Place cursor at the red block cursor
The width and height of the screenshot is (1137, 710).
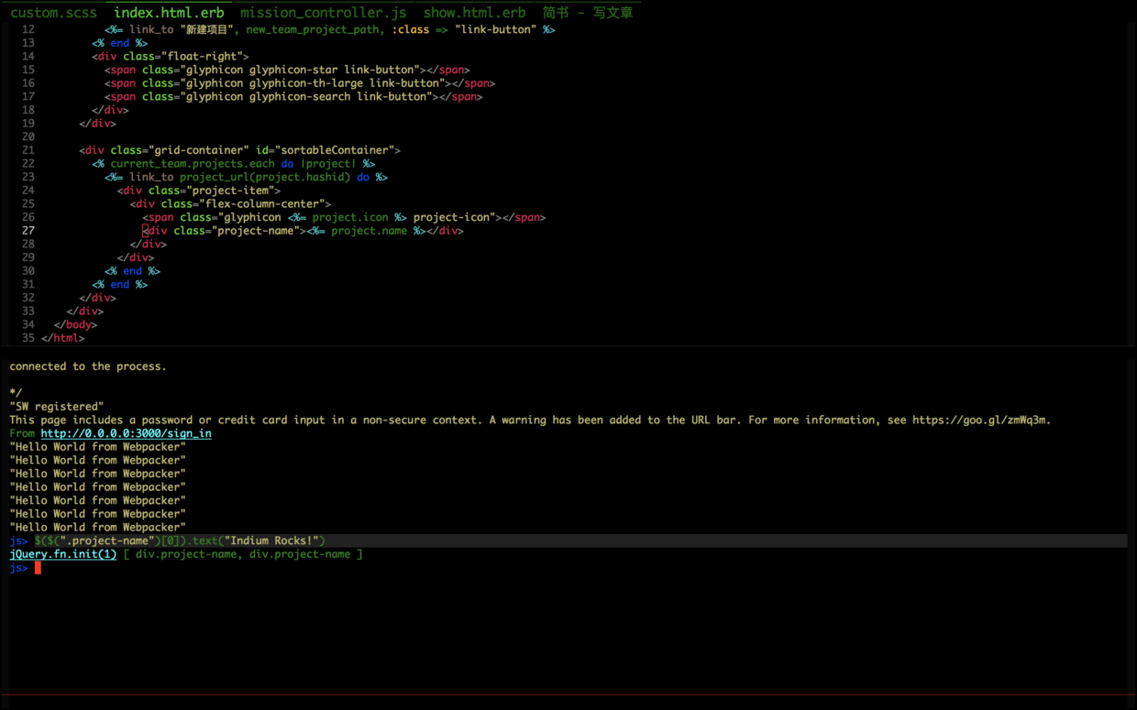[37, 567]
